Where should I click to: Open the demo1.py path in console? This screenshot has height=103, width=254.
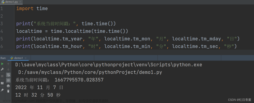[90, 72]
